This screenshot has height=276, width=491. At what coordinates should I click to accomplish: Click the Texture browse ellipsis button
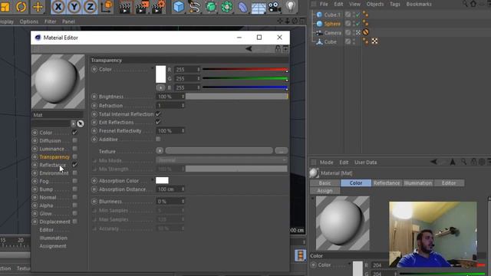(282, 151)
